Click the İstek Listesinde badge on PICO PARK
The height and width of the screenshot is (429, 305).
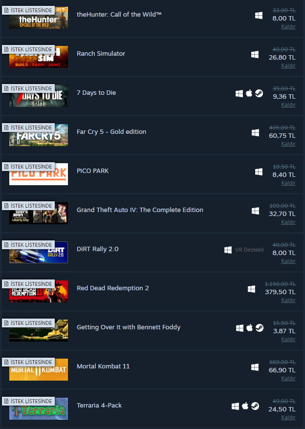click(28, 167)
